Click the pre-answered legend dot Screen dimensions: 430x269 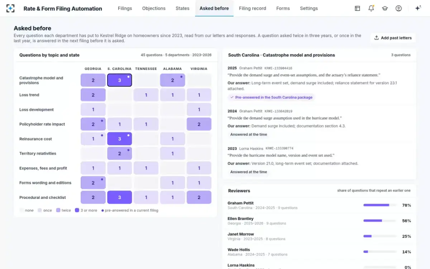click(102, 211)
